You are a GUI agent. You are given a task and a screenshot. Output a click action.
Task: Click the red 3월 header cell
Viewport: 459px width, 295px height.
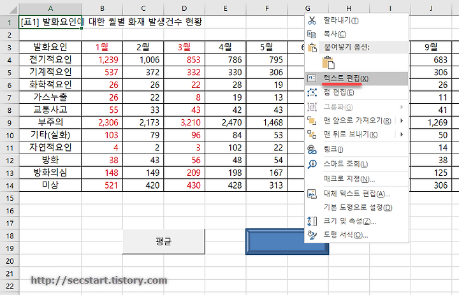pyautogui.click(x=184, y=47)
